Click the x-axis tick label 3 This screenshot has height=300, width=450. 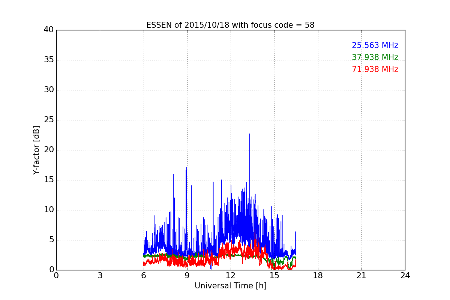[100, 276]
